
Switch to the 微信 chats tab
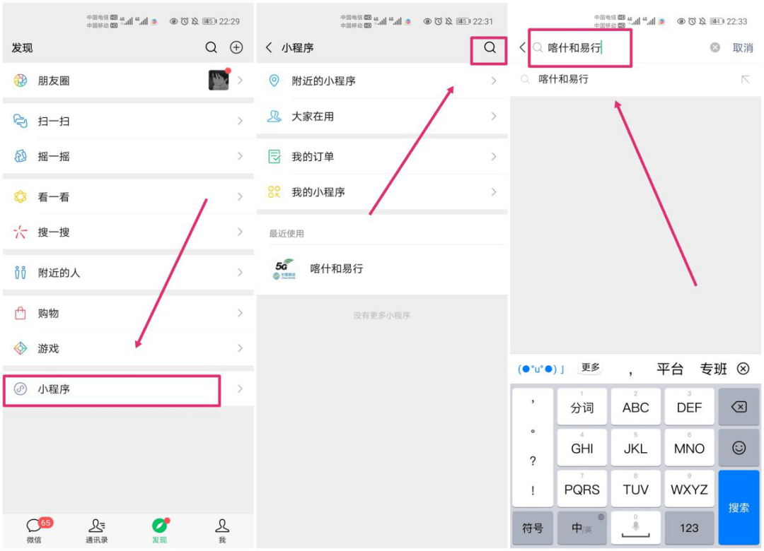[x=34, y=530]
